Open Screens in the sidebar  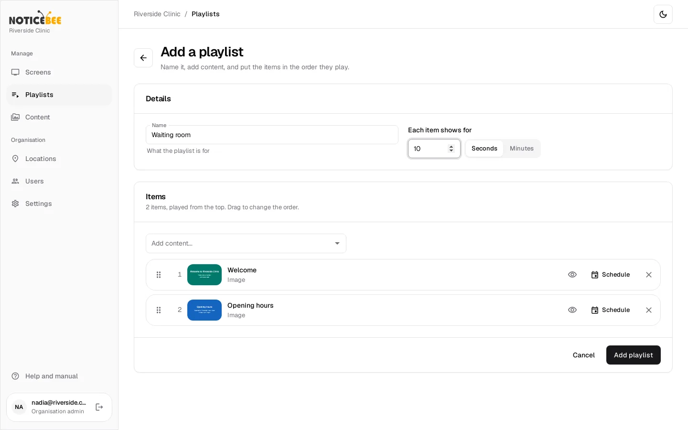tap(59, 72)
